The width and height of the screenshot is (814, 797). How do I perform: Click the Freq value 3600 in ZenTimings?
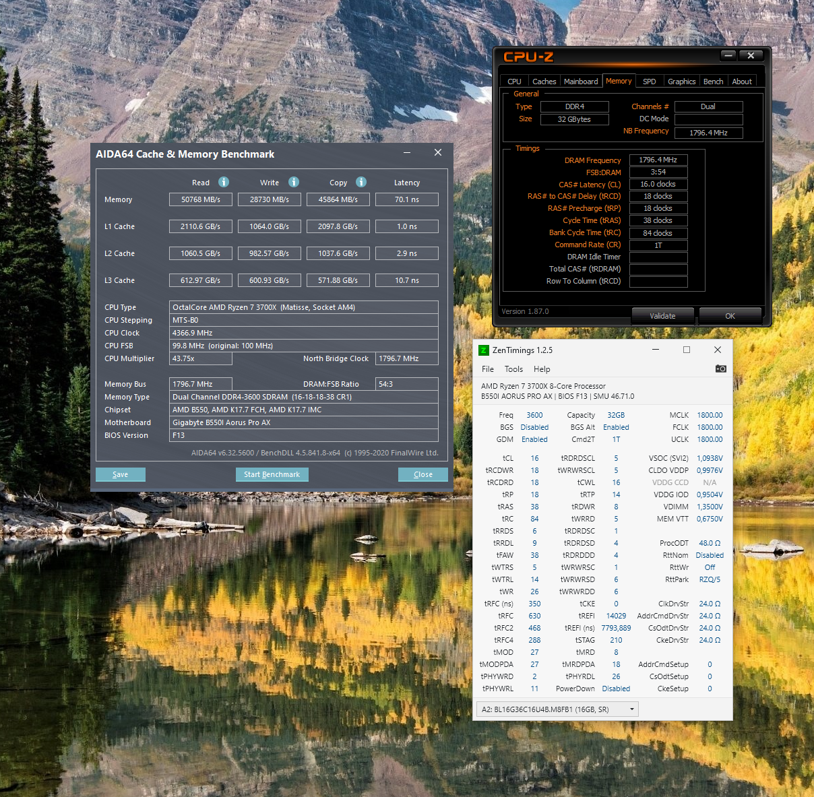tap(534, 415)
